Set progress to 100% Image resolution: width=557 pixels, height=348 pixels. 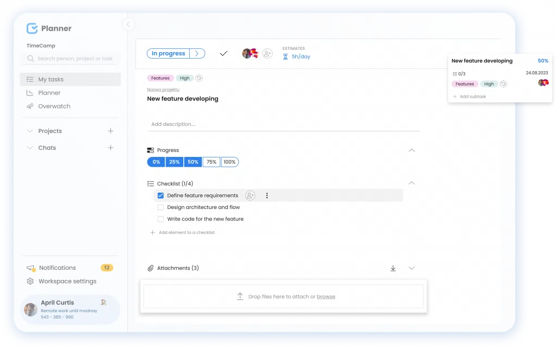pyautogui.click(x=230, y=162)
